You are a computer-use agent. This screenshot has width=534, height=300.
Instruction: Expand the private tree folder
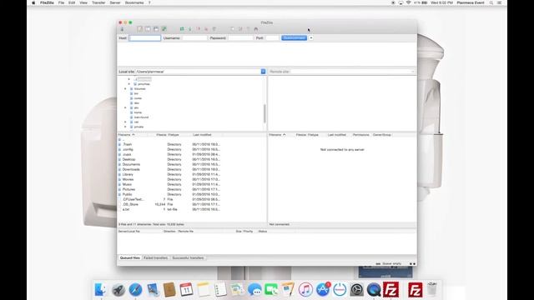click(125, 127)
